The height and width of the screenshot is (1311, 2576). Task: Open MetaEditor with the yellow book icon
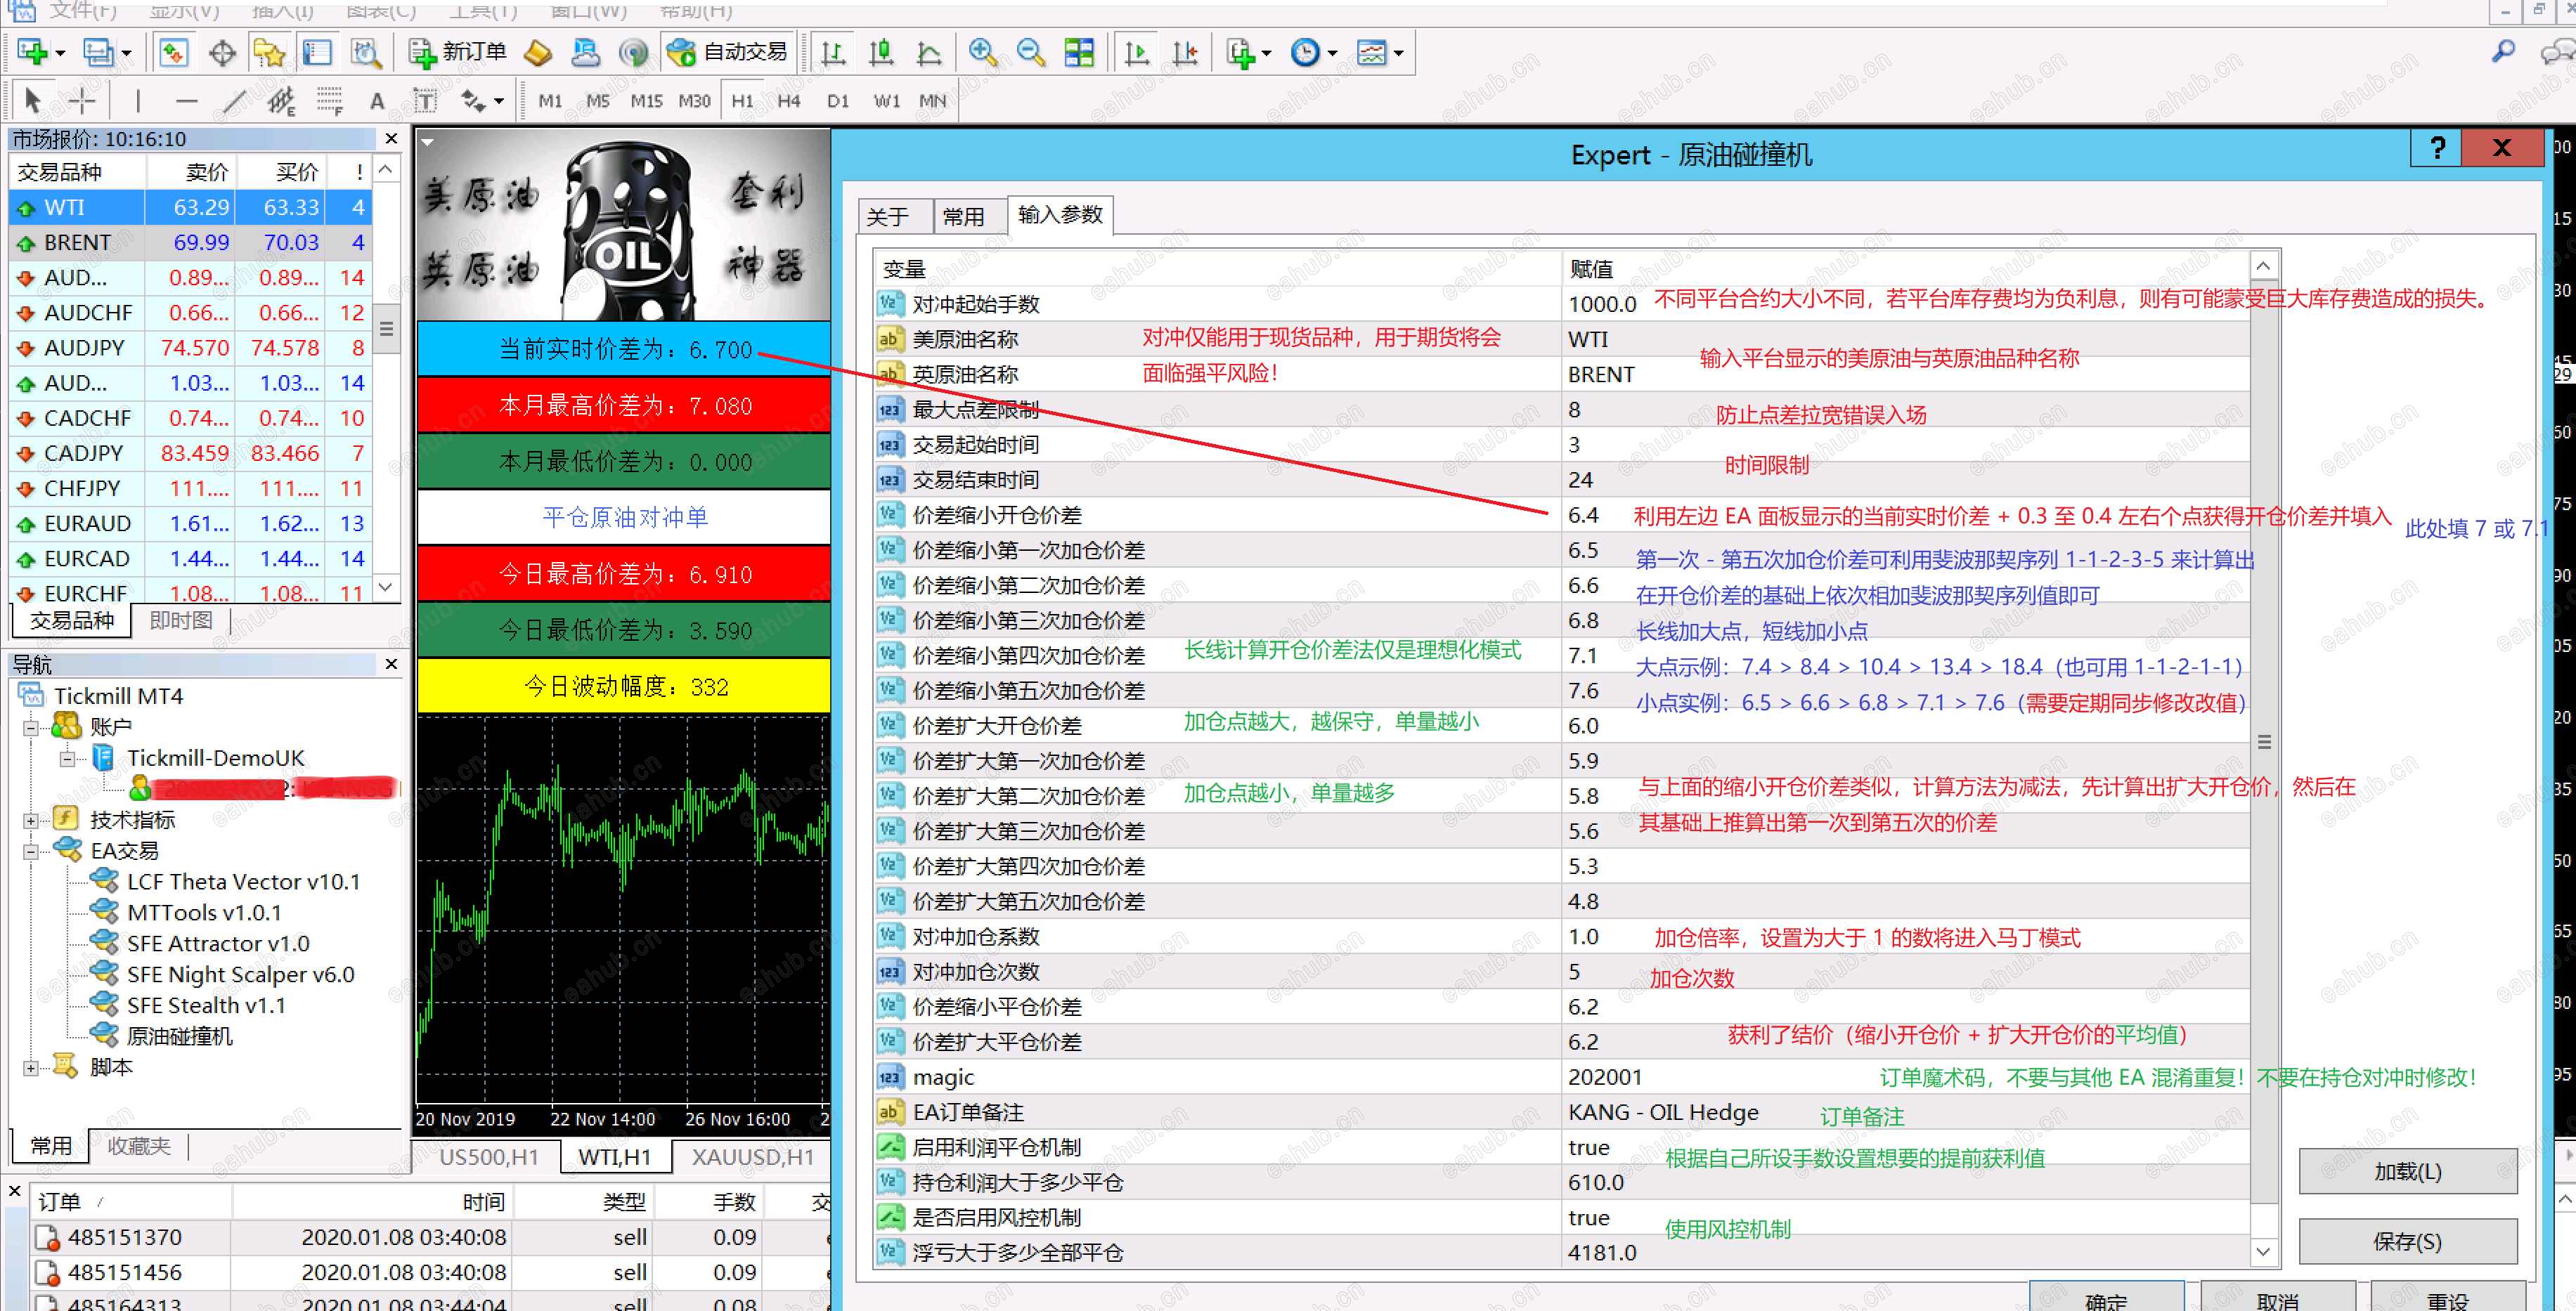pos(538,52)
